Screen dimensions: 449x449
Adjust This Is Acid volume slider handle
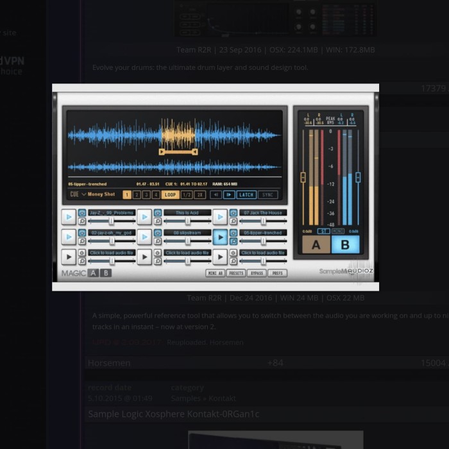click(x=187, y=221)
